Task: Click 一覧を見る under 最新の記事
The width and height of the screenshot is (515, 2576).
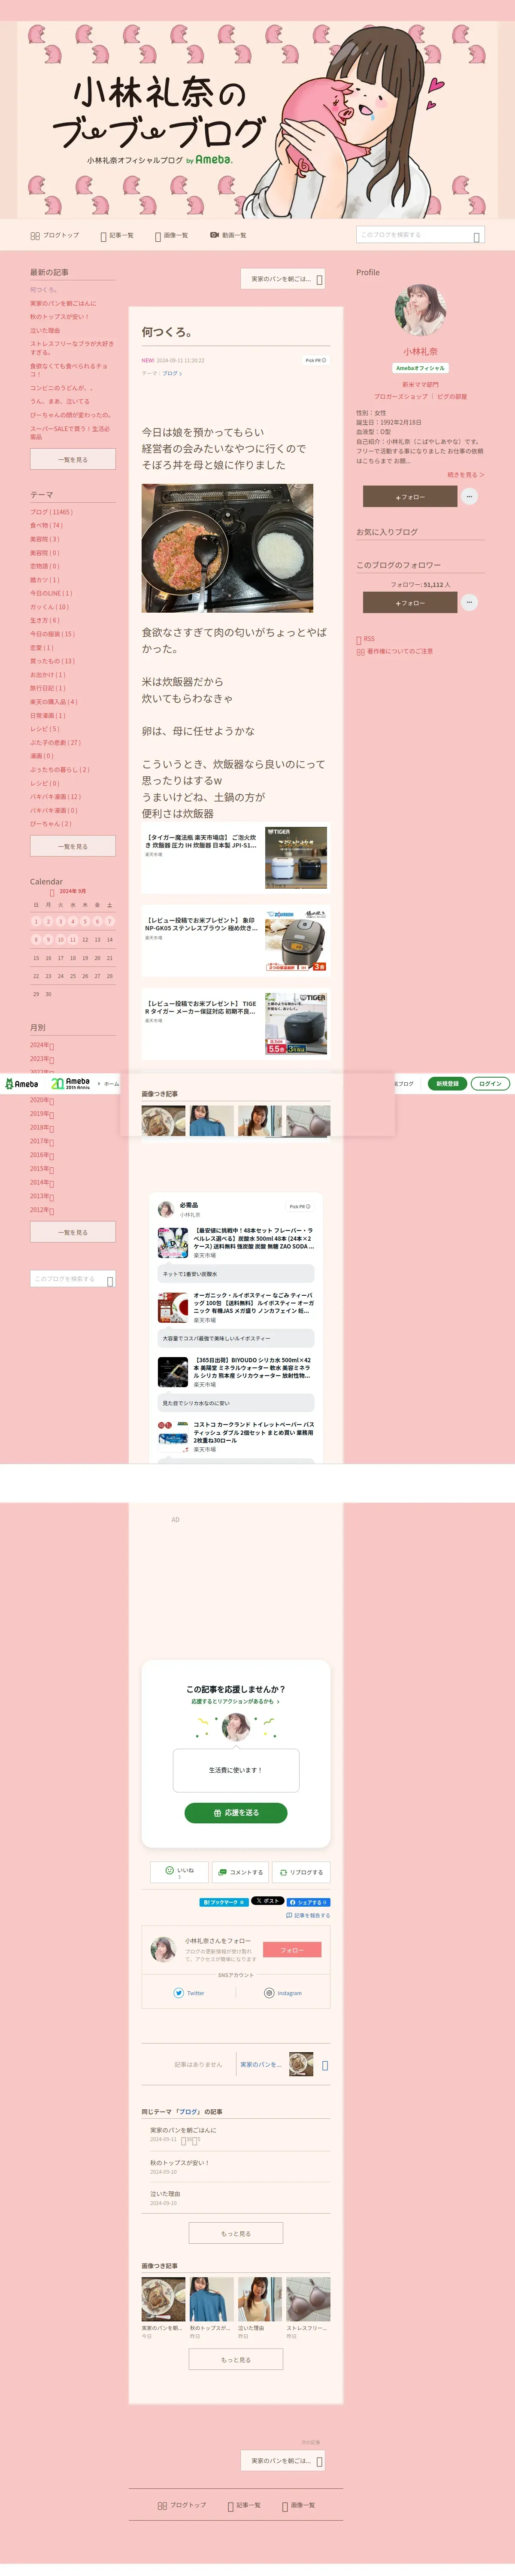Action: click(73, 459)
